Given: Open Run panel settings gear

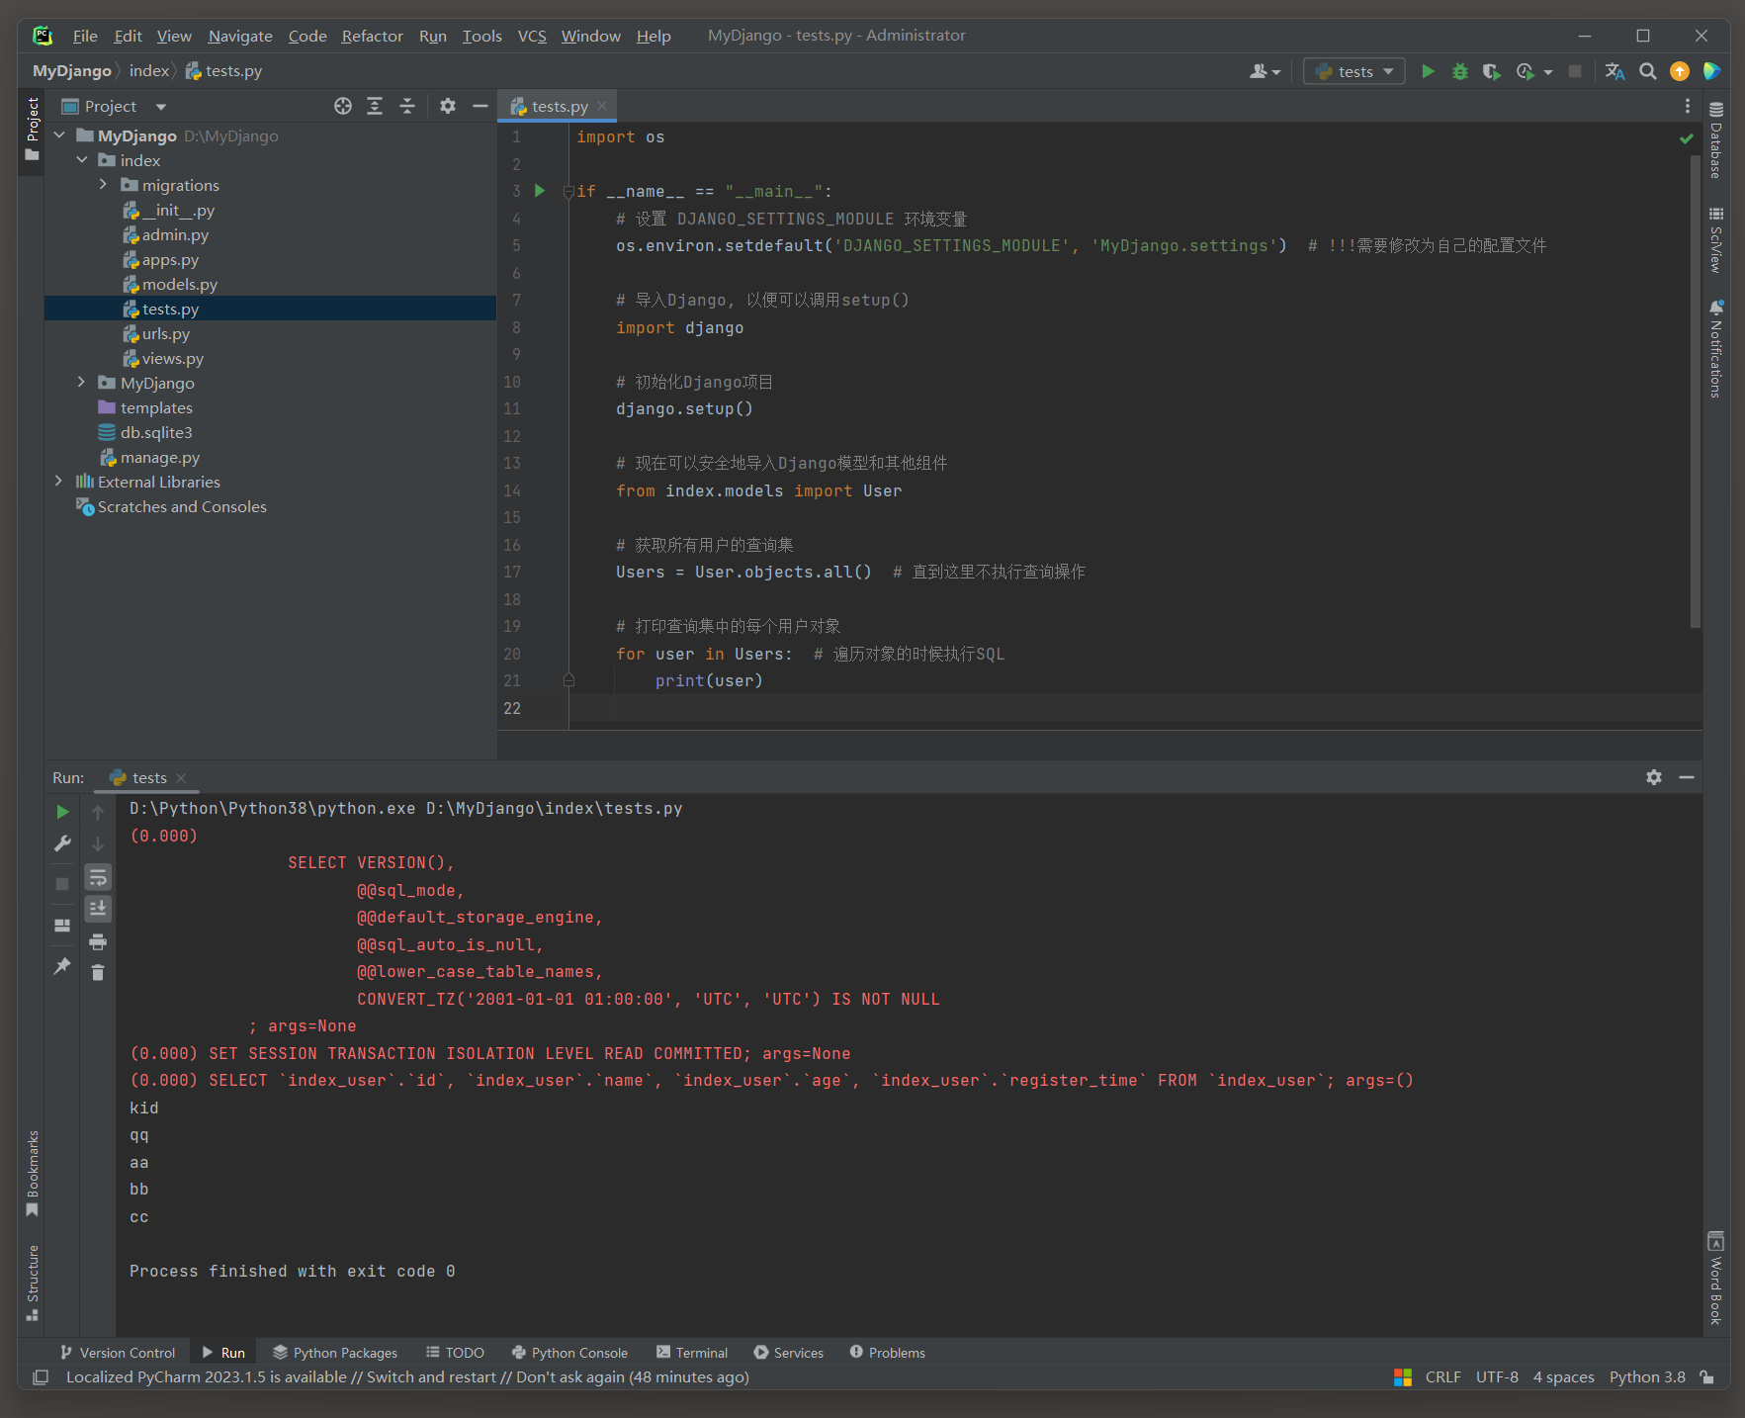Looking at the screenshot, I should [x=1654, y=777].
